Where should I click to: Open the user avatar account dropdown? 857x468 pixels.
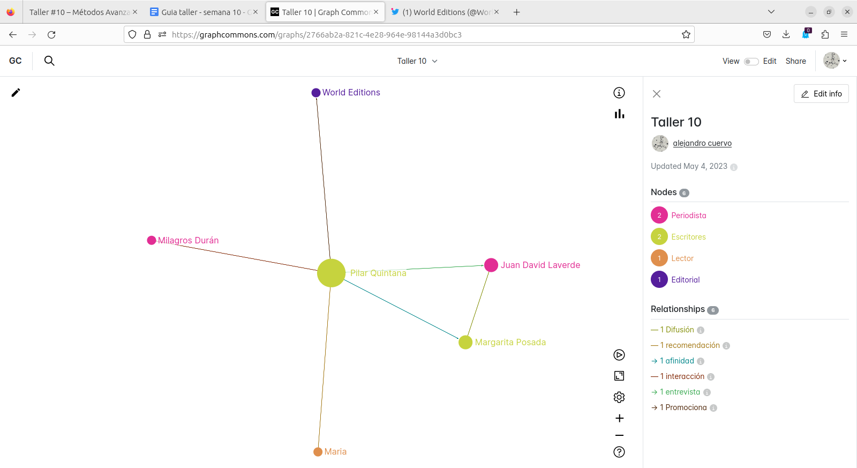(836, 61)
